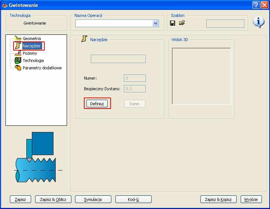Click the Poziomy levels icon
This screenshot has width=270, height=209.
[18, 53]
